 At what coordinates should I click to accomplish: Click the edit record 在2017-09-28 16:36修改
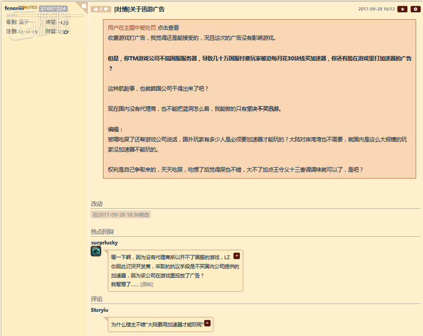pyautogui.click(x=121, y=215)
